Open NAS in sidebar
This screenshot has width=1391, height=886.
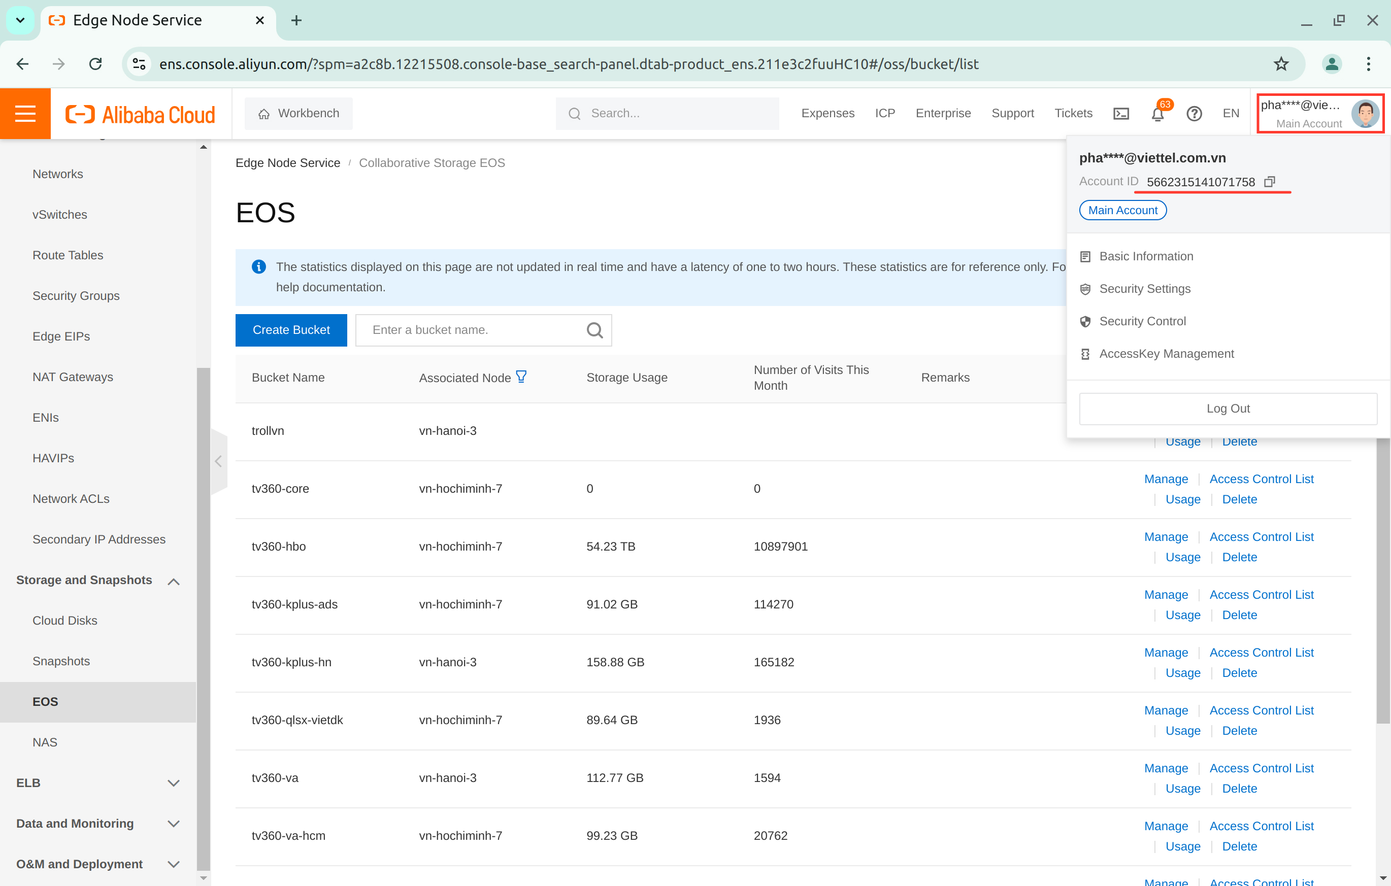[x=45, y=742]
